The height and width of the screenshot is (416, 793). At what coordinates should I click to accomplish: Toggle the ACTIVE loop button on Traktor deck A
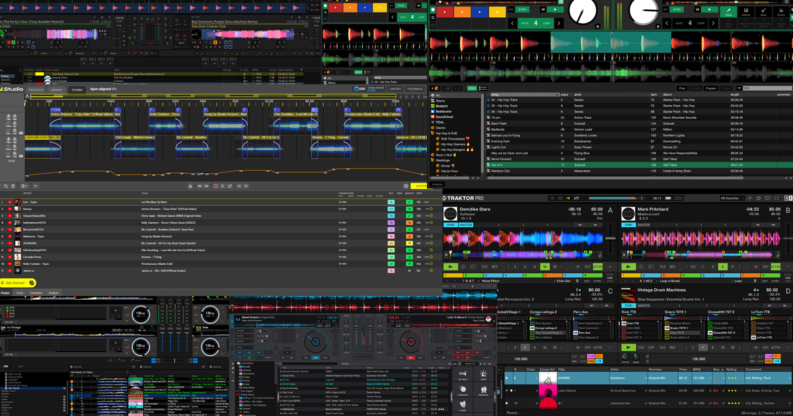597,267
